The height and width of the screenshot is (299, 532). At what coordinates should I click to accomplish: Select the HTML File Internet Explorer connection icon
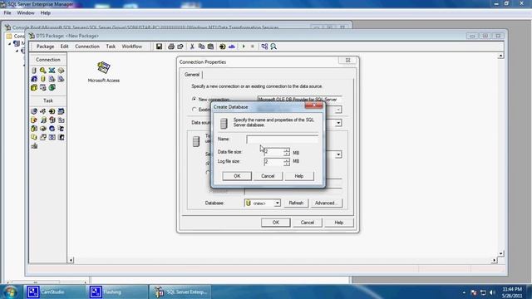(34, 79)
